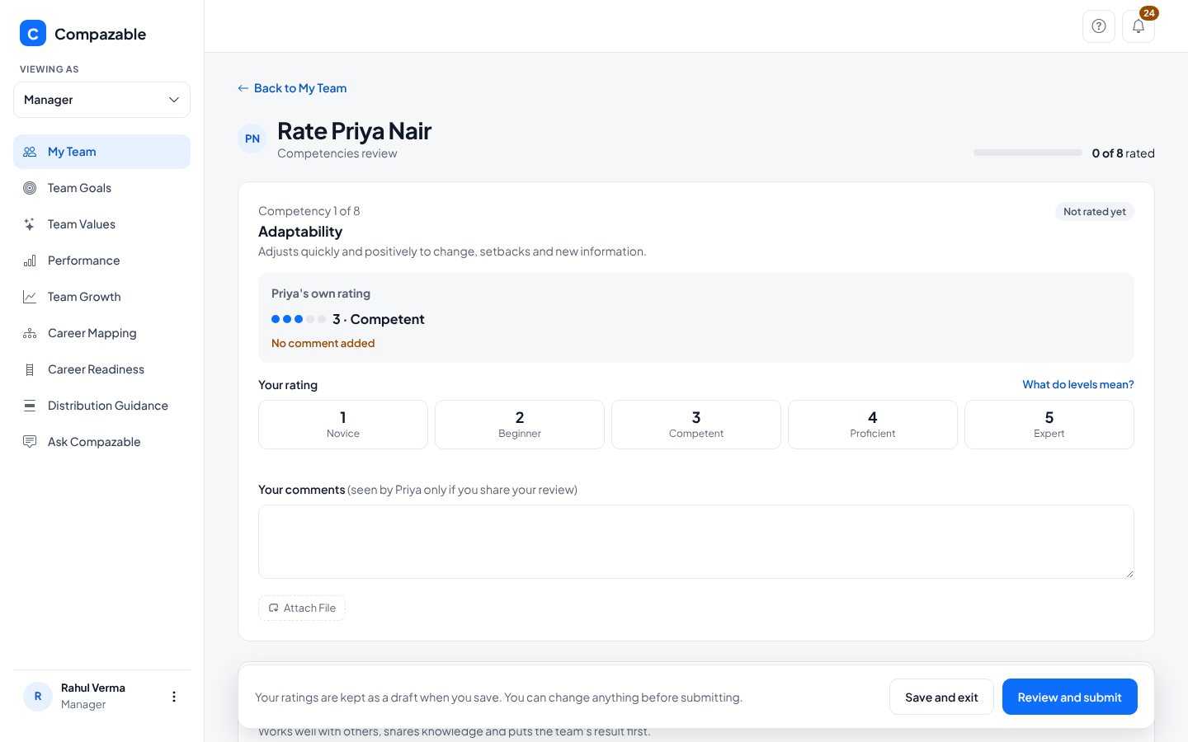Click Rahul Verma's avatar
The image size is (1188, 742).
tap(38, 697)
